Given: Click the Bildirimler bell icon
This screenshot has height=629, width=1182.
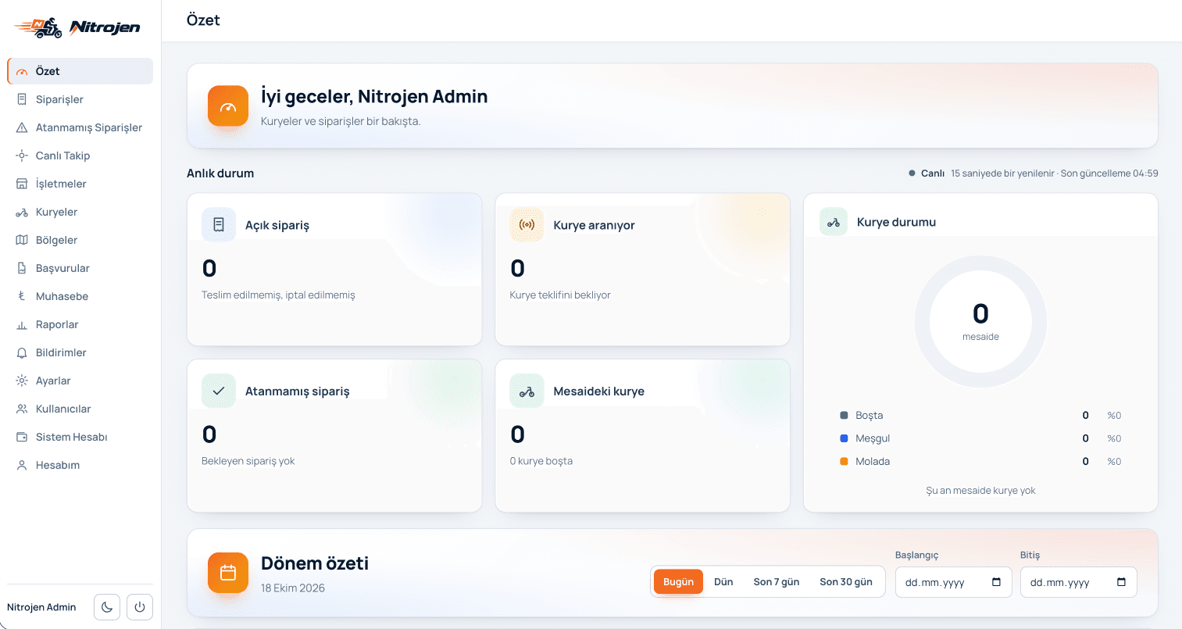Looking at the screenshot, I should (x=22, y=352).
